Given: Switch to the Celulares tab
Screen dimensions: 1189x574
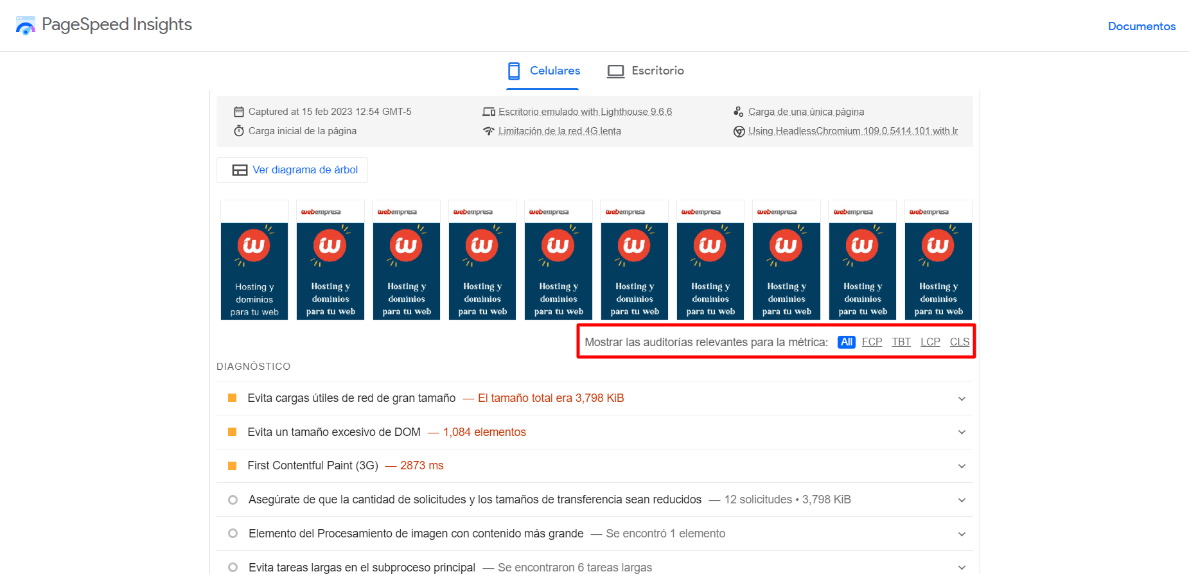Looking at the screenshot, I should [x=543, y=71].
